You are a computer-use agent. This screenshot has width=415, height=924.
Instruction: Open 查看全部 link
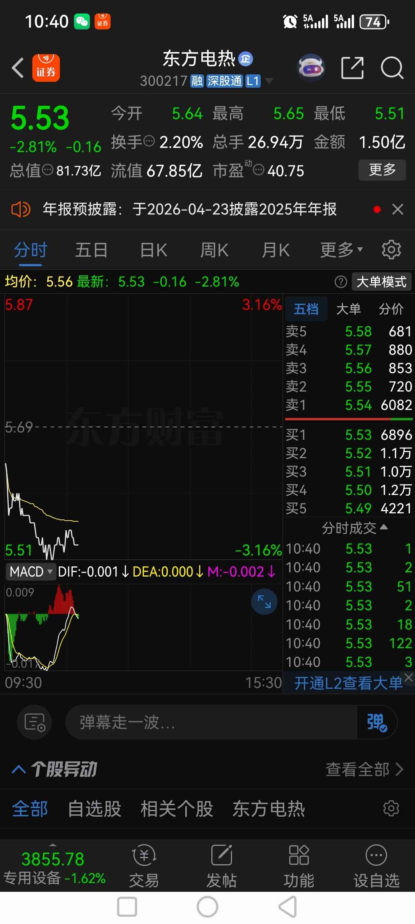click(364, 769)
